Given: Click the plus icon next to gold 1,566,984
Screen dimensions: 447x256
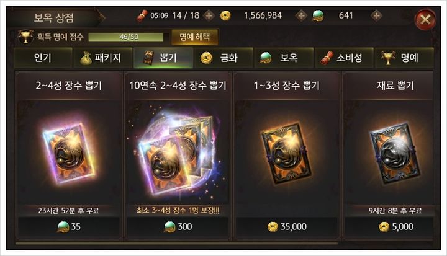Looking at the screenshot, I should [x=301, y=15].
